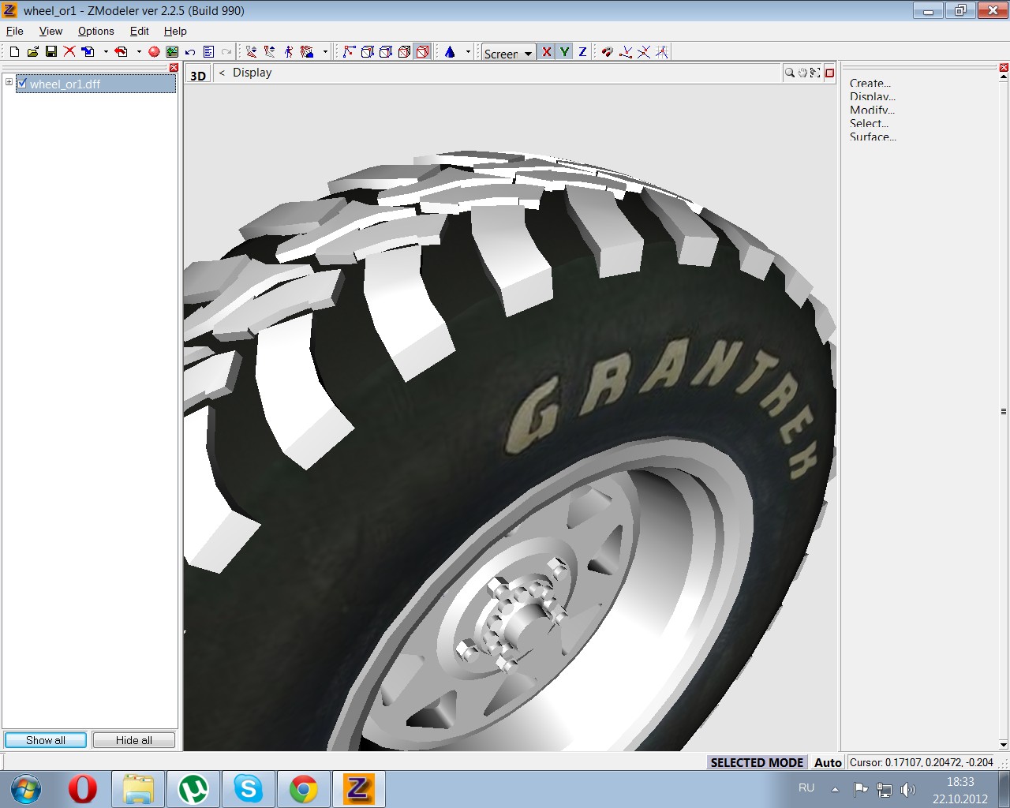Close the commands panel on the right
The height and width of the screenshot is (808, 1010).
[1004, 68]
